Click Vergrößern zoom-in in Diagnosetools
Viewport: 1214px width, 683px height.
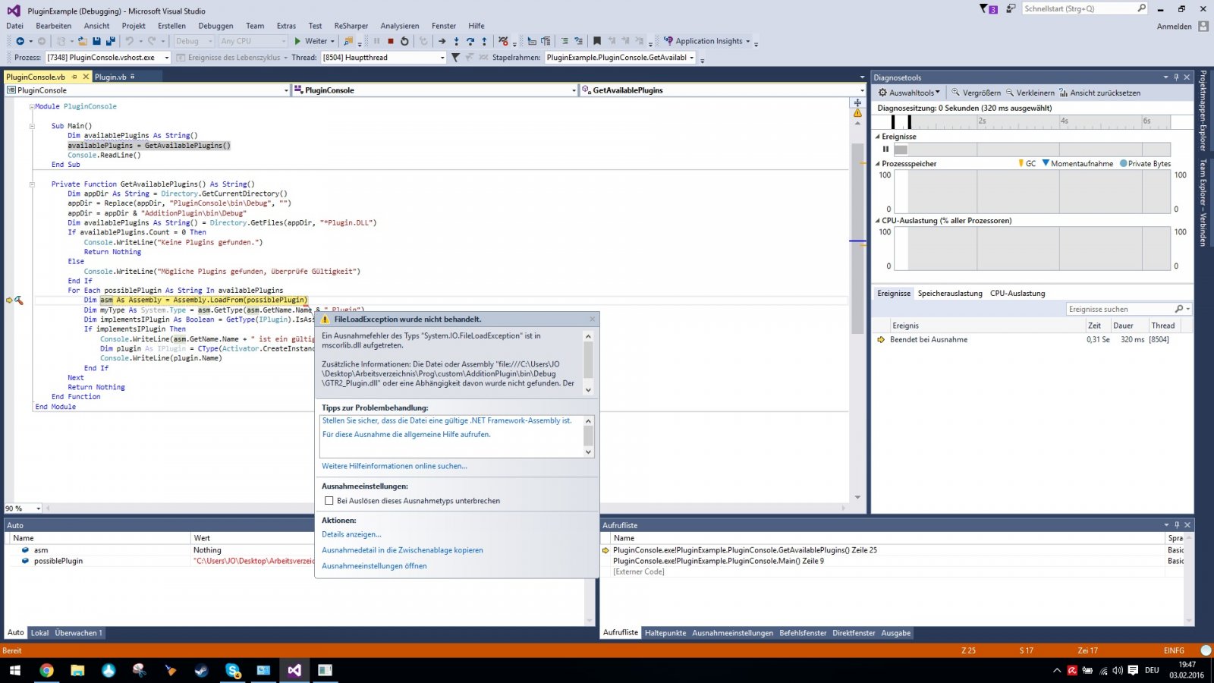point(977,93)
